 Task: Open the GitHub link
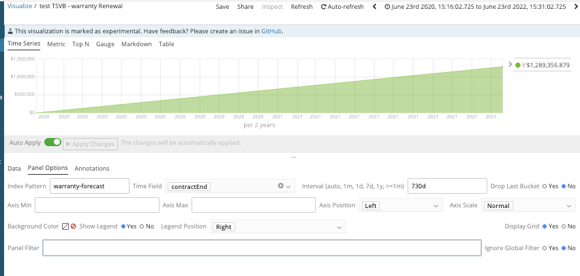click(x=272, y=31)
